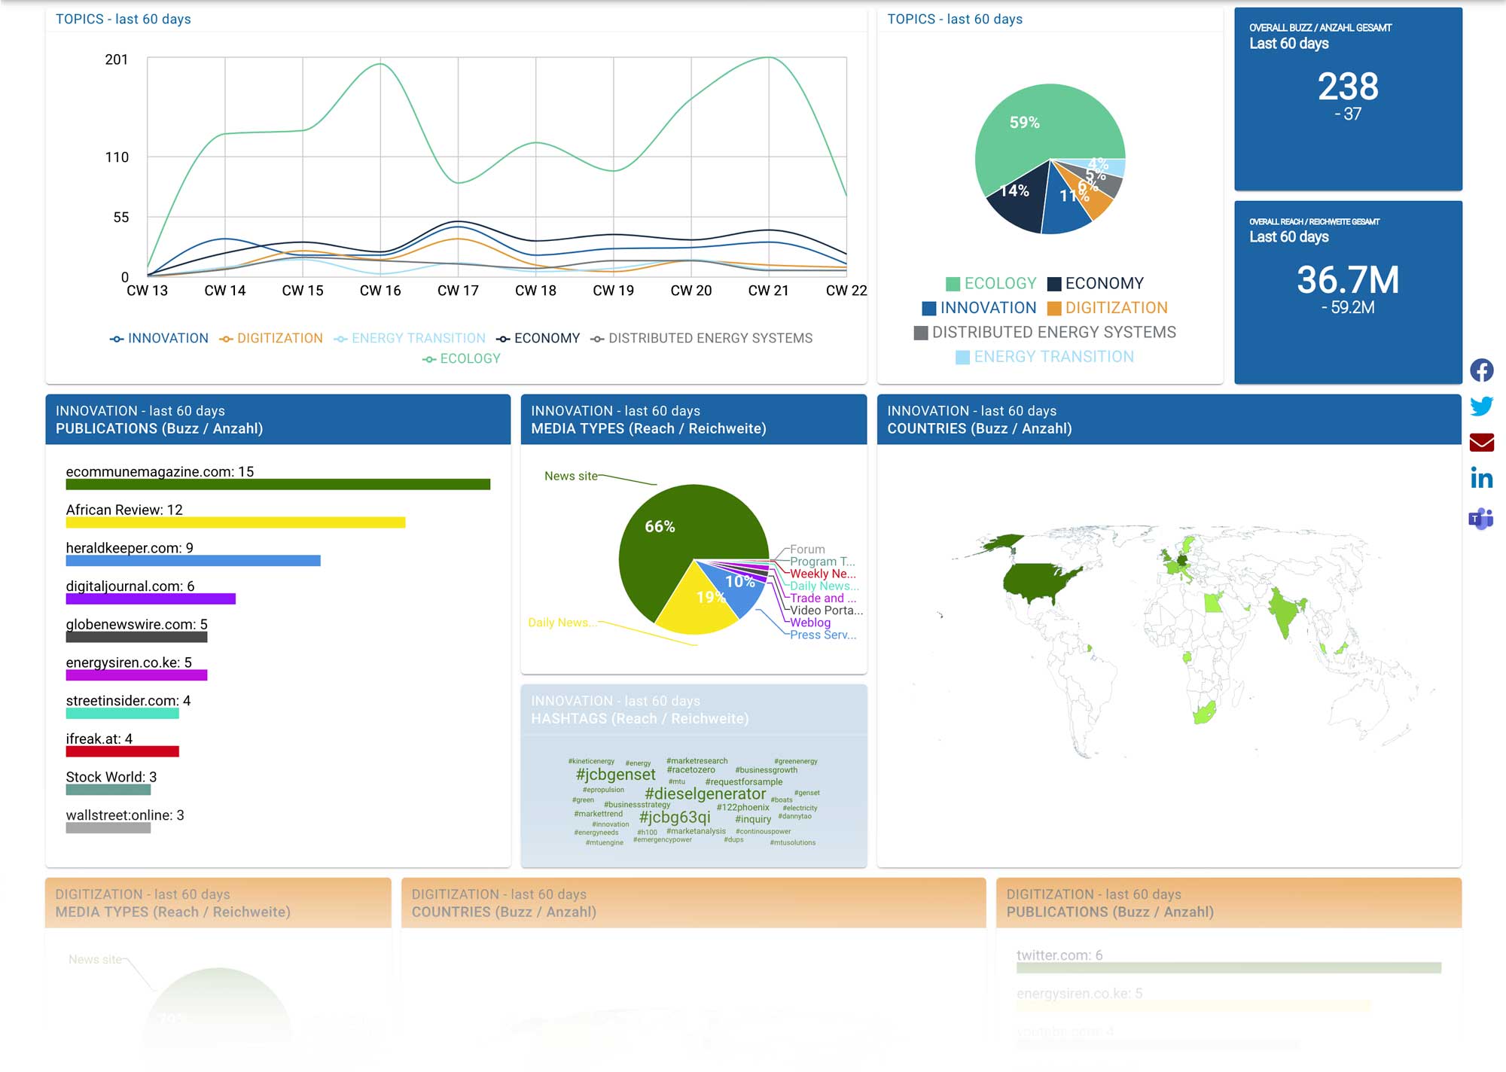
Task: Share dashboard via email icon
Action: (1481, 442)
